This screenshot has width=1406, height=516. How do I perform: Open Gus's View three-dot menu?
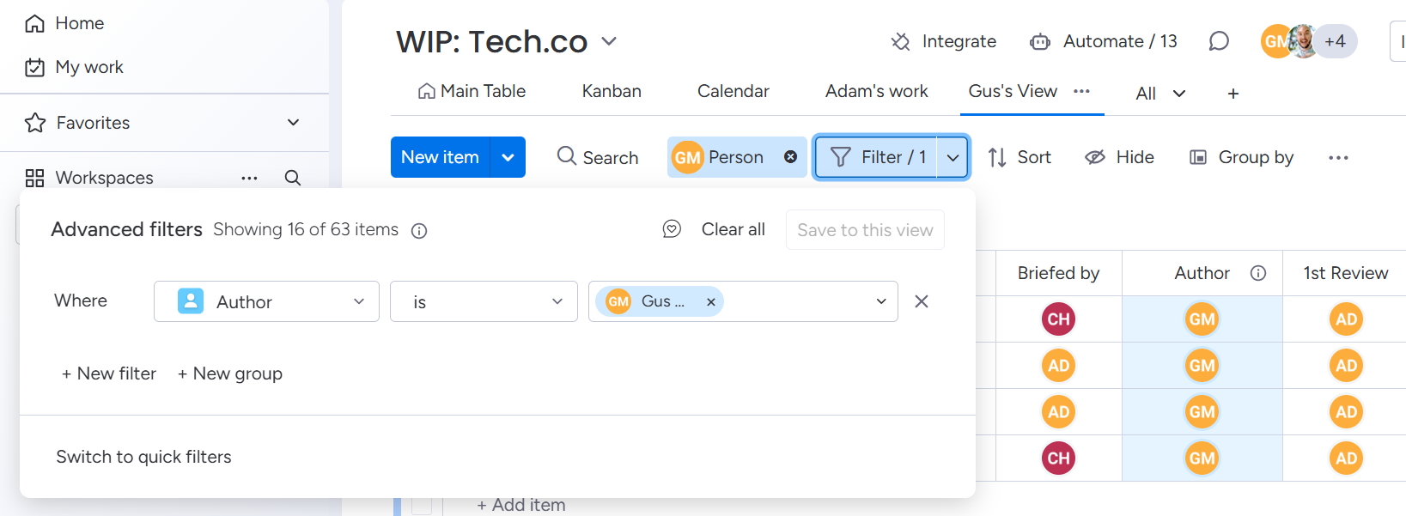1081,91
